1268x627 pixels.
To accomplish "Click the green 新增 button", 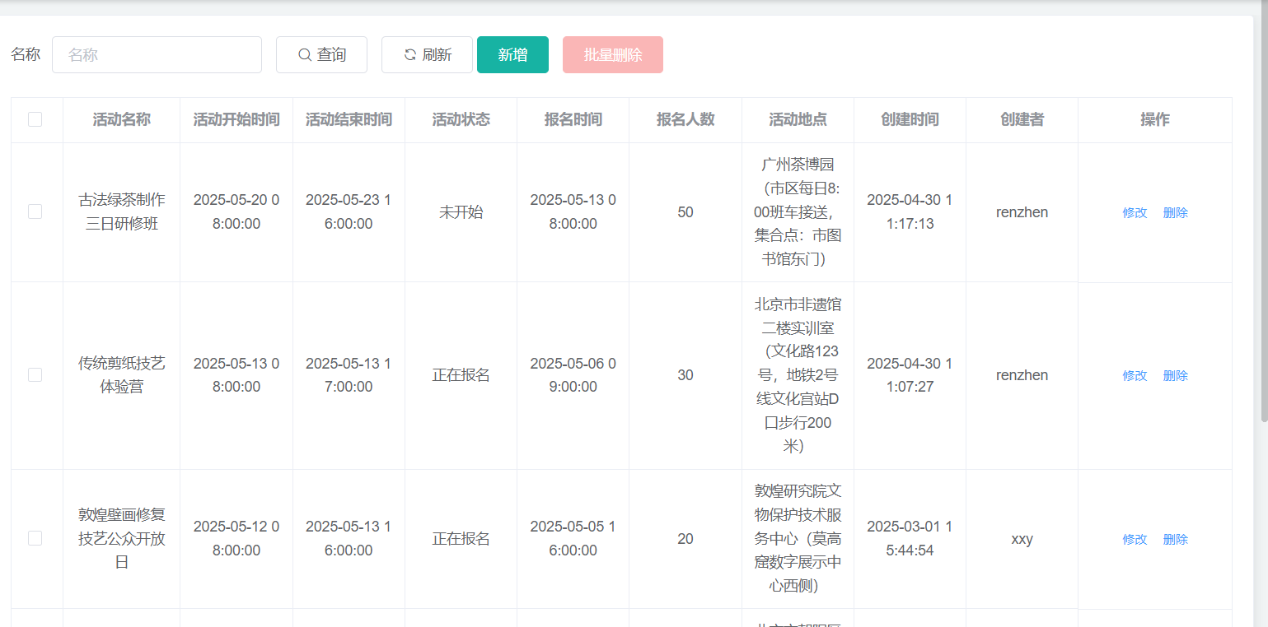I will [x=512, y=55].
